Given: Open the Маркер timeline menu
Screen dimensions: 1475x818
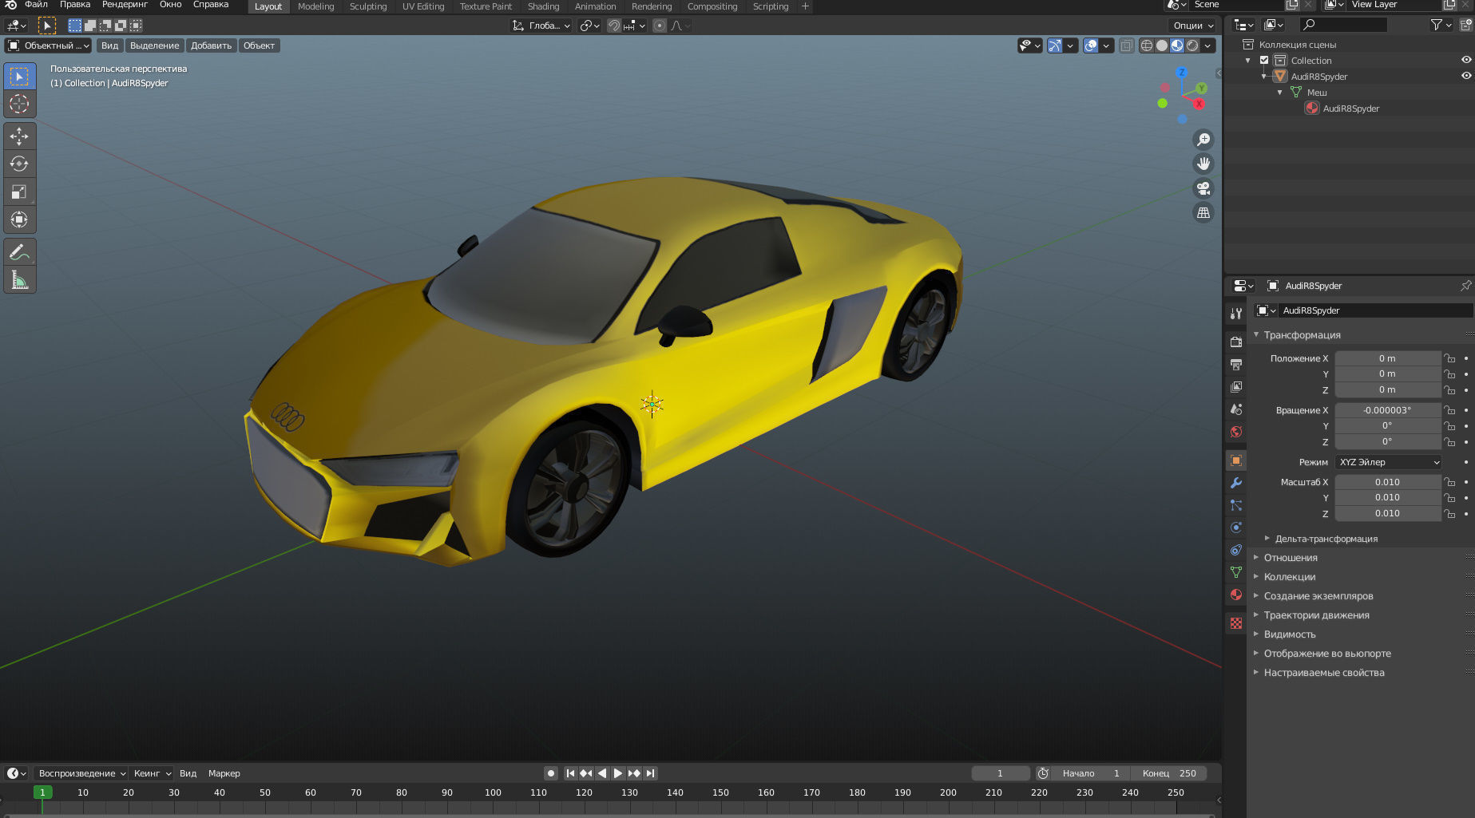Looking at the screenshot, I should [224, 773].
